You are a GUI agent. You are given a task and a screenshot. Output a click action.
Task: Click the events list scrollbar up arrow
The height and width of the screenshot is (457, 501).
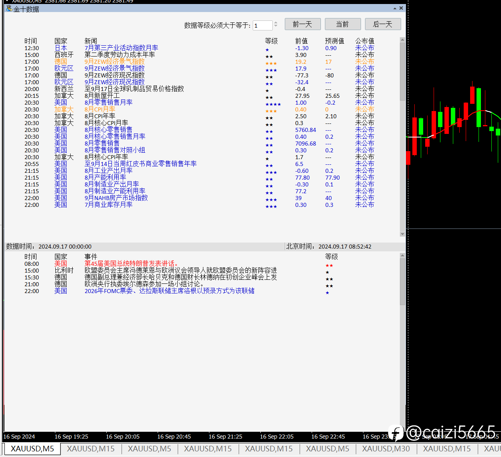[x=402, y=255]
